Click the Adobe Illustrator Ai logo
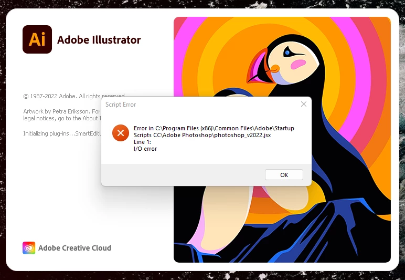 (37, 39)
